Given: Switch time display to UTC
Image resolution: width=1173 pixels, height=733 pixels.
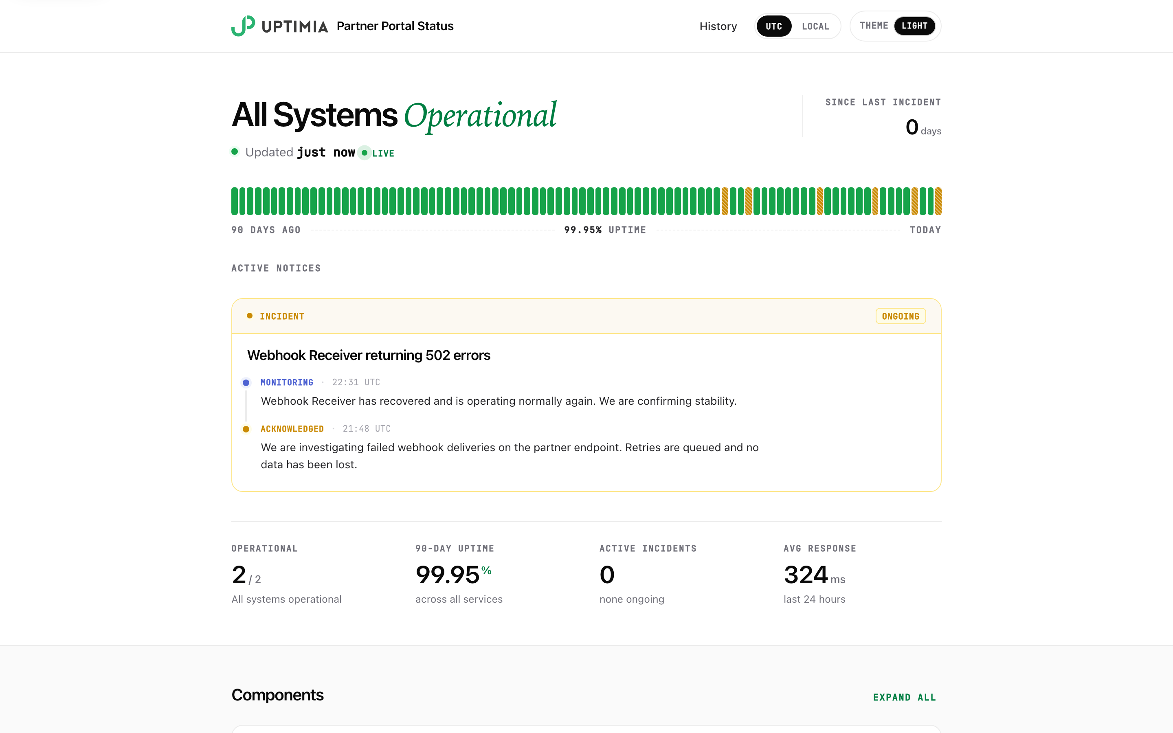Looking at the screenshot, I should pyautogui.click(x=773, y=26).
